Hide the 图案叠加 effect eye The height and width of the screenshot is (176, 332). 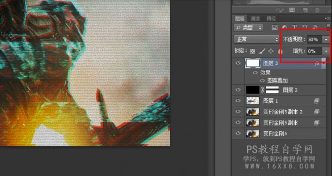262,80
